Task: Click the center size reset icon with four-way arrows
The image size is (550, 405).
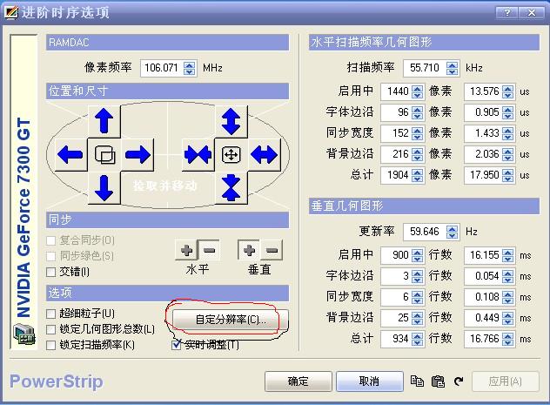Action: click(x=231, y=154)
